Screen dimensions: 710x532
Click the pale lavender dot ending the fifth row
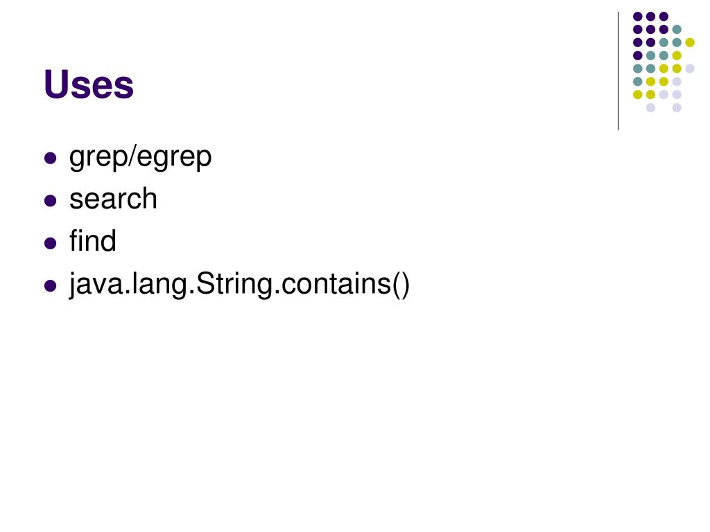[x=690, y=69]
